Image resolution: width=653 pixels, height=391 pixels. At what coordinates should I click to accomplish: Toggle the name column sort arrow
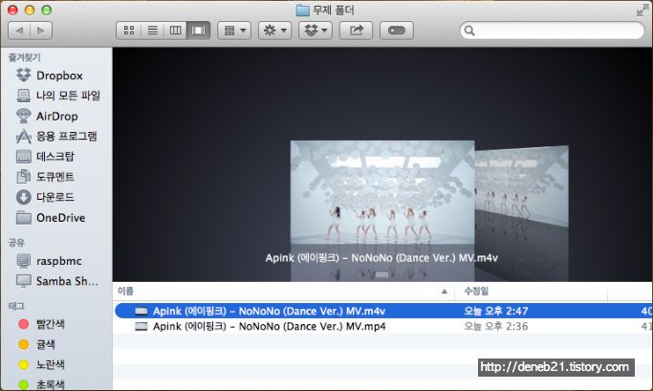coord(445,292)
